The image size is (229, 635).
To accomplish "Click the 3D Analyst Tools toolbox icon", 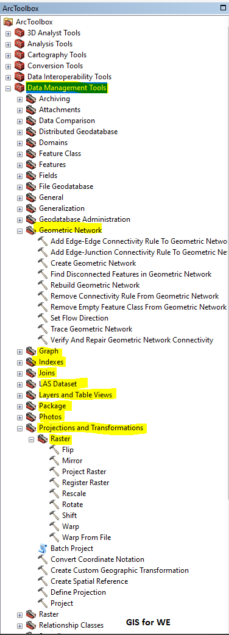I will coord(19,33).
